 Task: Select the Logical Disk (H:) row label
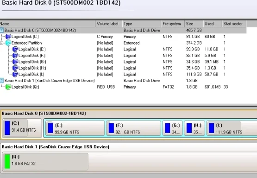pos(32,68)
